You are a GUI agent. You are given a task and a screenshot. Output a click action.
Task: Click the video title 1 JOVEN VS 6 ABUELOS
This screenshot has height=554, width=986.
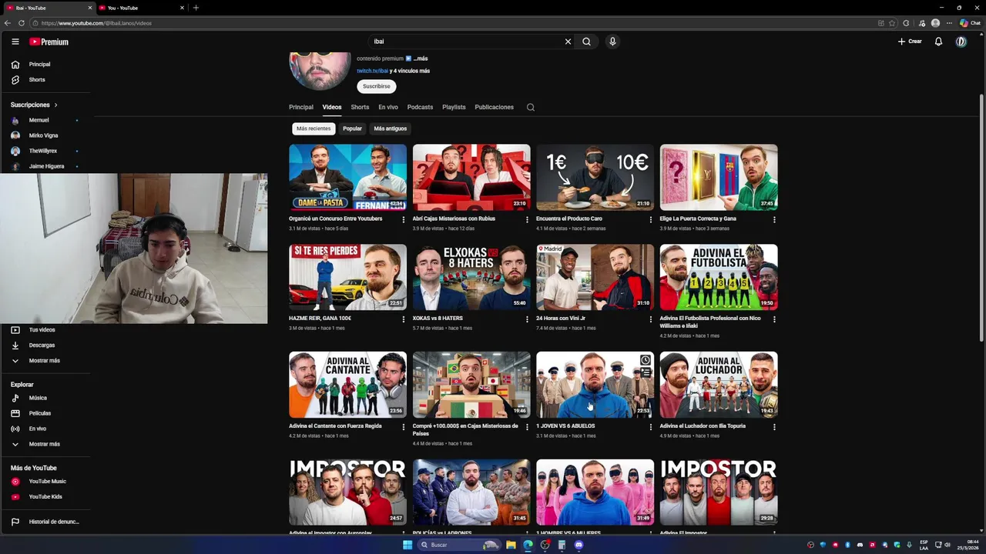pyautogui.click(x=565, y=426)
